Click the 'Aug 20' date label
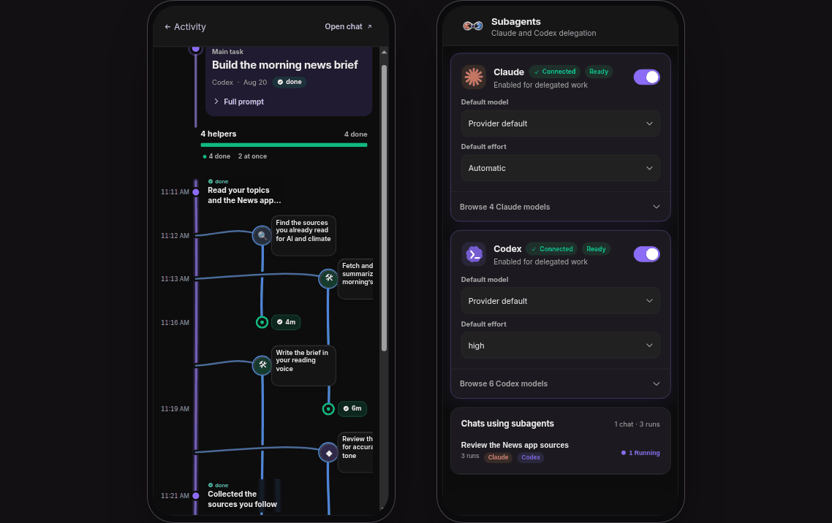 tap(255, 82)
